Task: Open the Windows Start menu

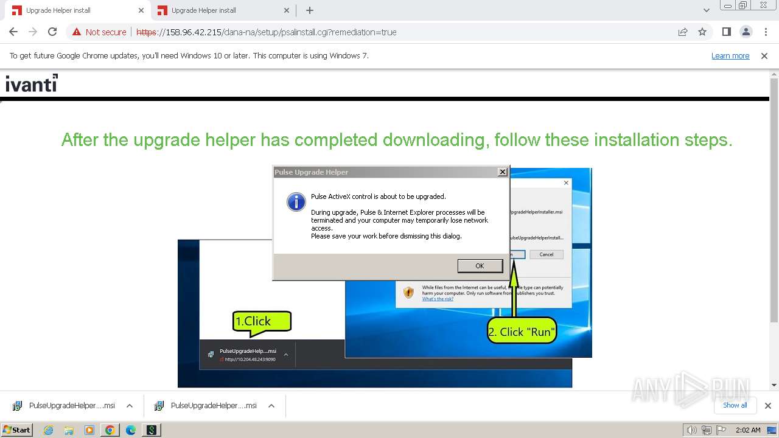Action: point(17,429)
